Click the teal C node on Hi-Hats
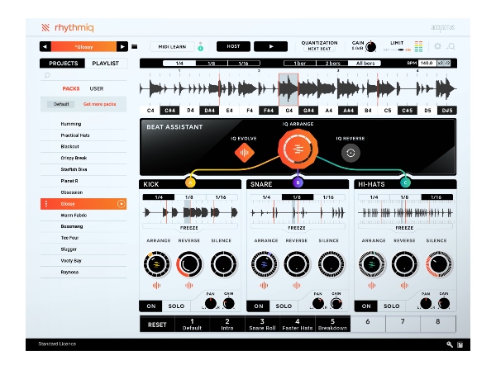 (405, 183)
